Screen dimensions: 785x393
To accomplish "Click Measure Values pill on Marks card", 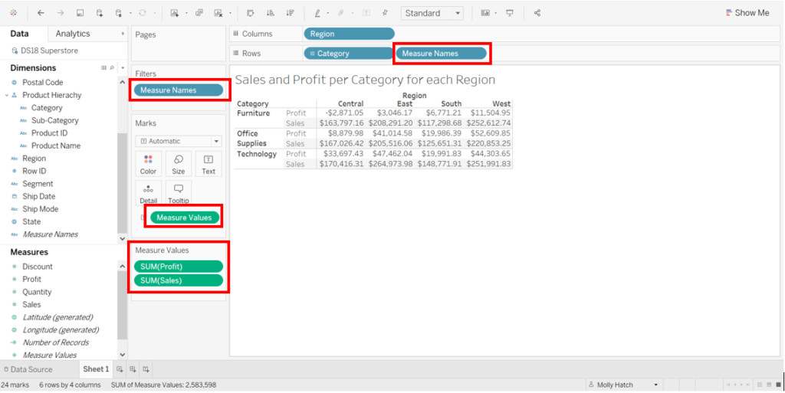I will point(184,217).
